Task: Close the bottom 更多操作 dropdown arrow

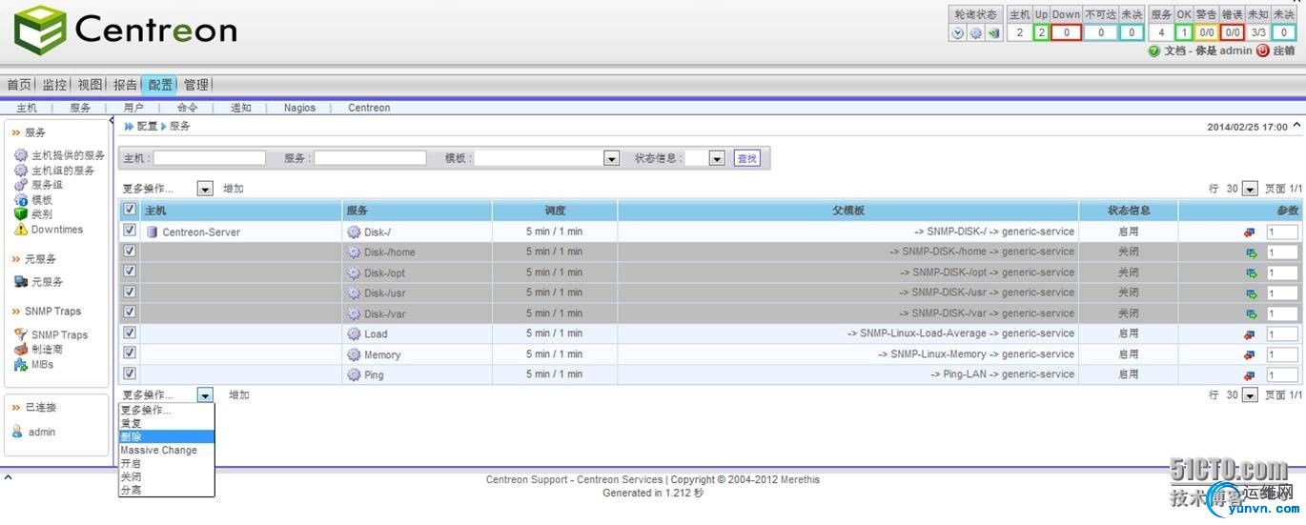Action: click(x=205, y=394)
